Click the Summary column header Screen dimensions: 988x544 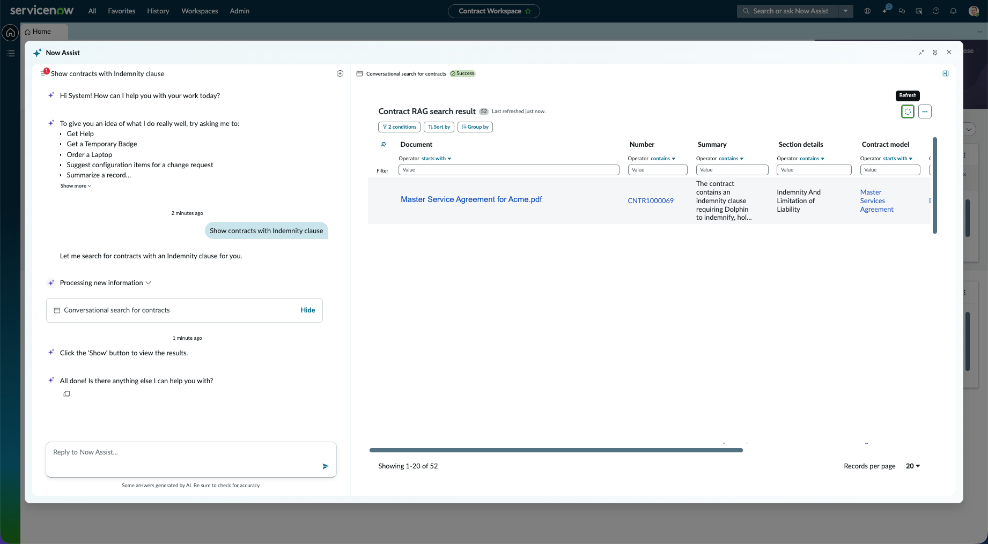(712, 145)
